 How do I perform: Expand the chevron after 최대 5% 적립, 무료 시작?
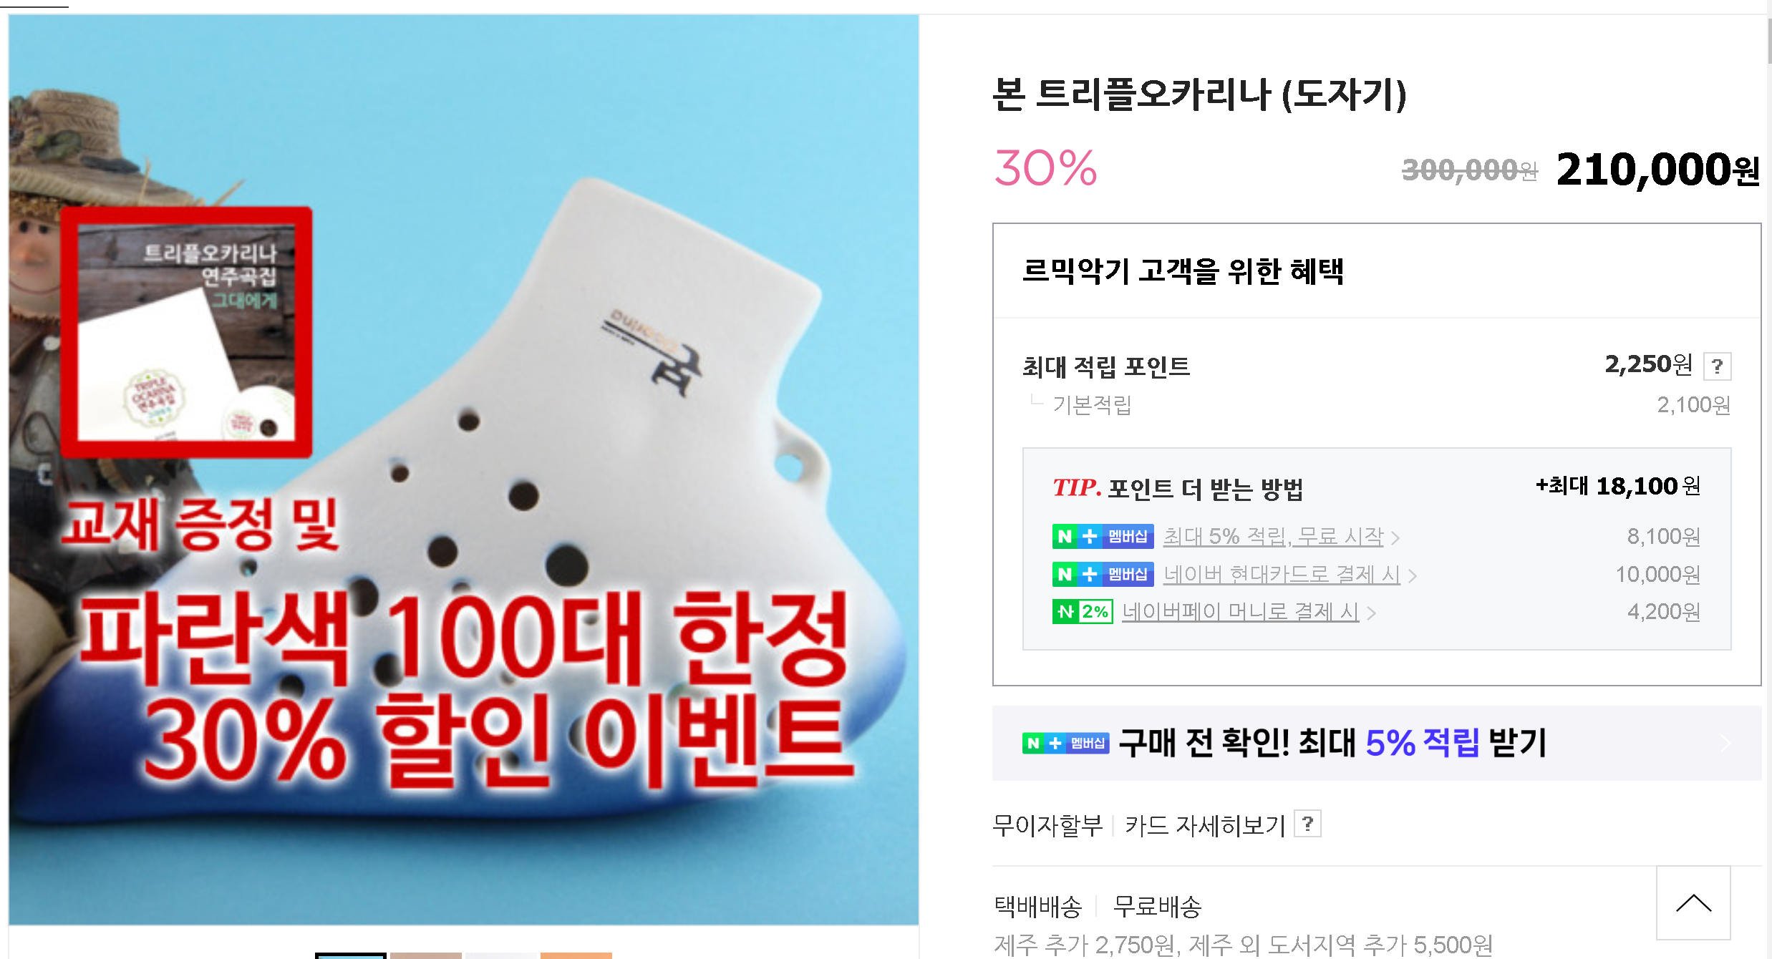click(x=1395, y=537)
